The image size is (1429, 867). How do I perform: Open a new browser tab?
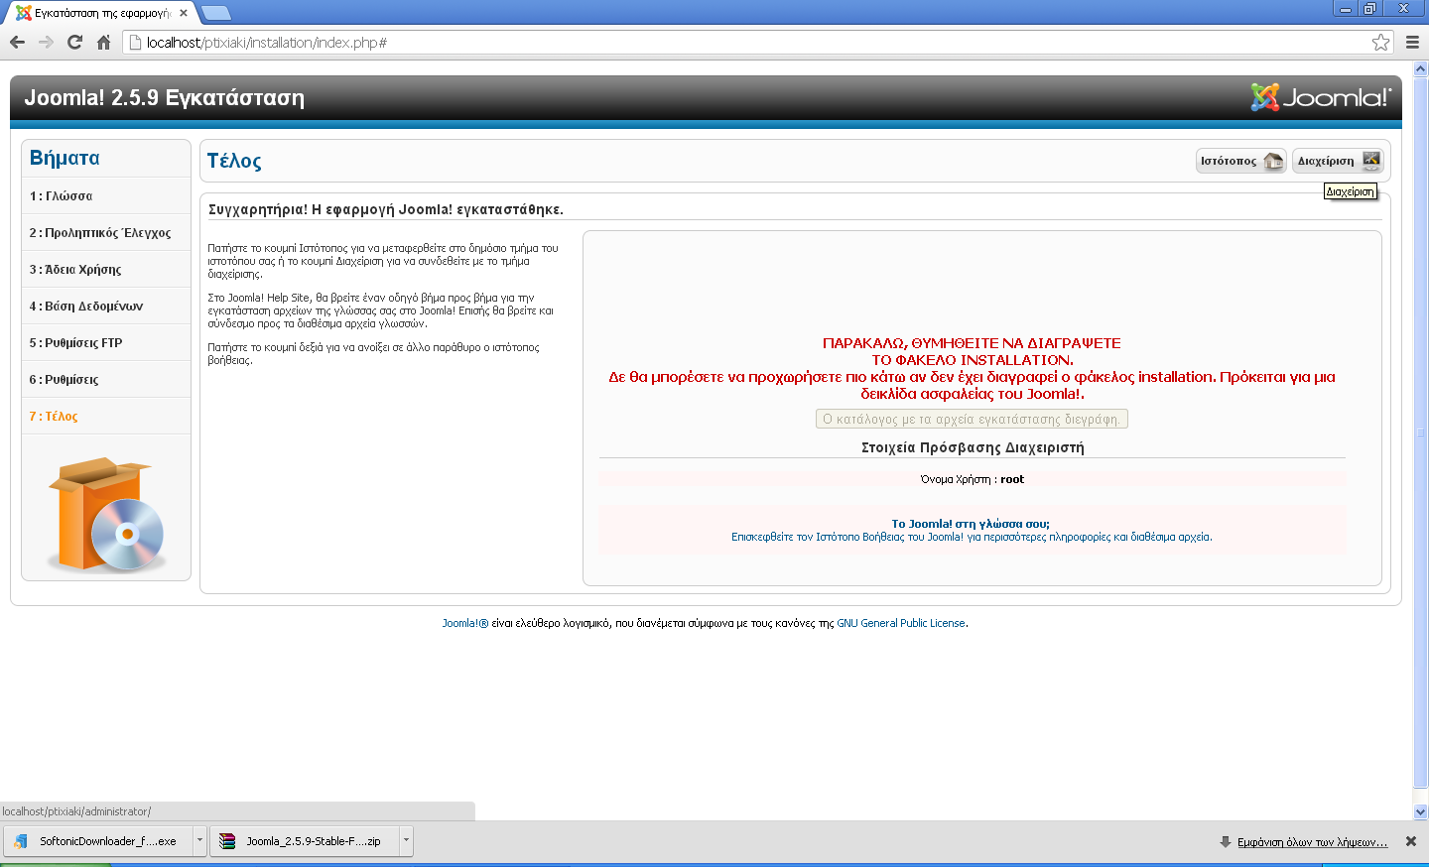[215, 13]
